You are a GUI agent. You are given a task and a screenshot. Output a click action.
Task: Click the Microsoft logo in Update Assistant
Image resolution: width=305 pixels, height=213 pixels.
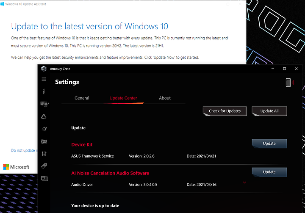coord(17,167)
